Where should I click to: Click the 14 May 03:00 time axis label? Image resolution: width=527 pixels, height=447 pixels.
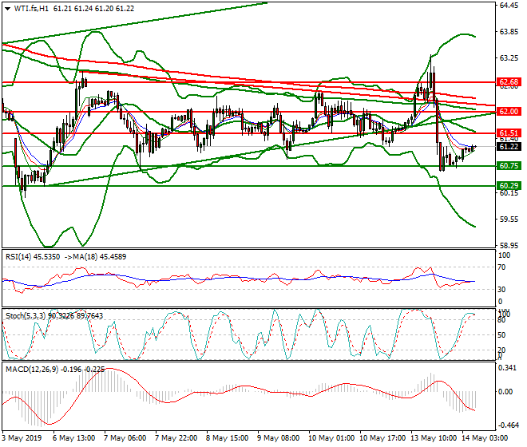click(485, 438)
